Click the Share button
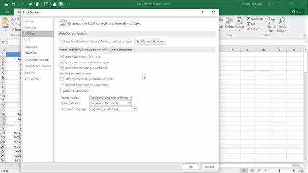 tap(297, 12)
